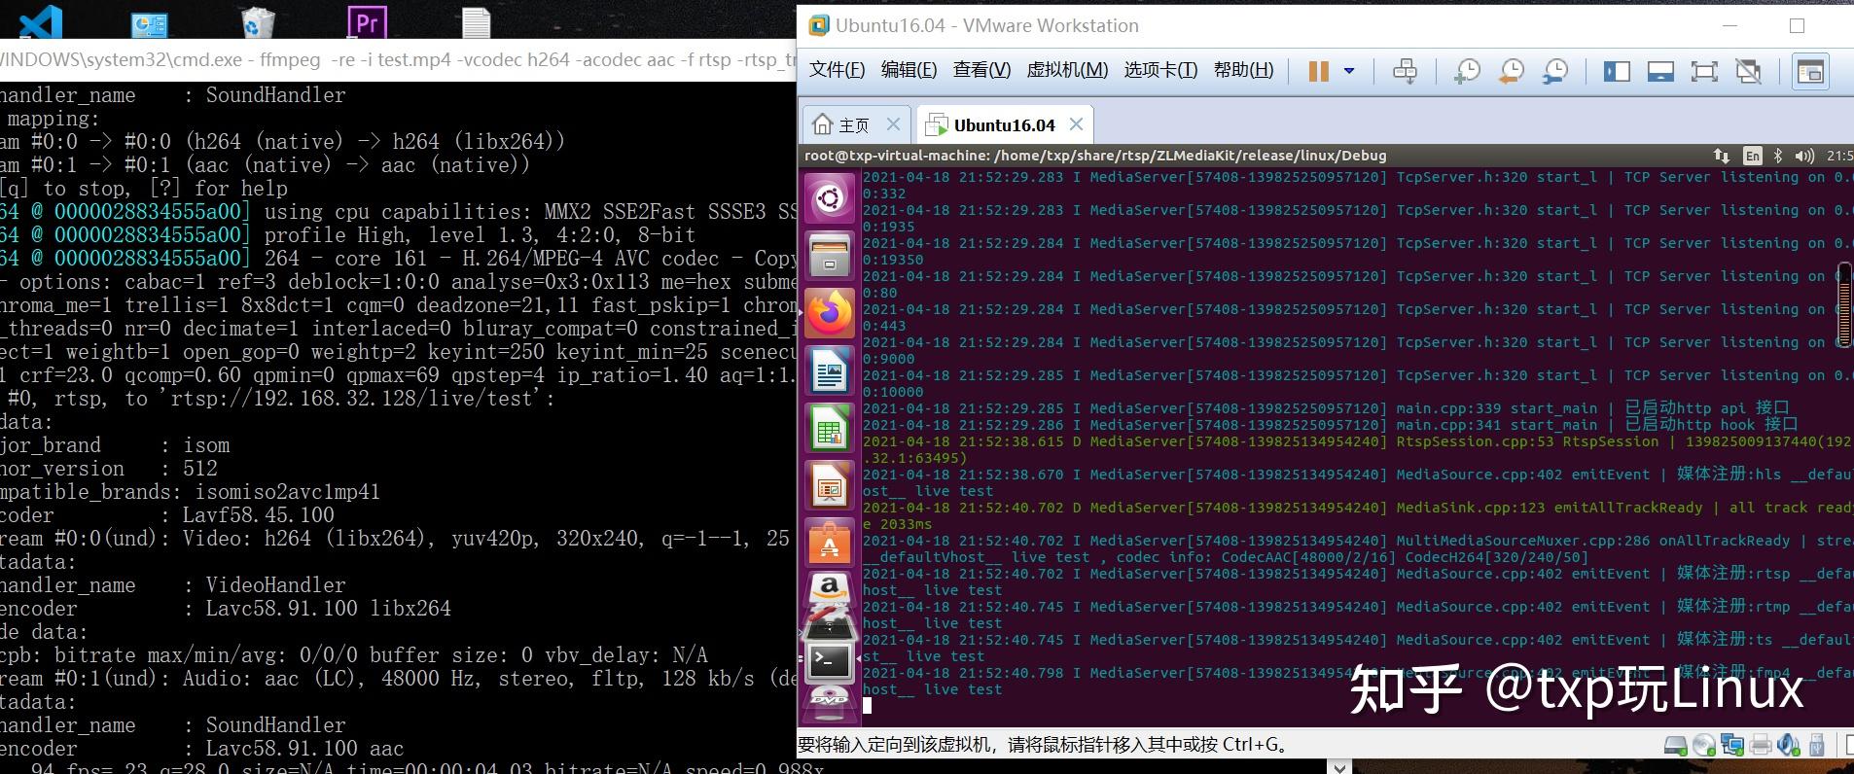The image size is (1854, 774).
Task: Open the power options dropdown arrow beside pause
Action: [x=1349, y=71]
